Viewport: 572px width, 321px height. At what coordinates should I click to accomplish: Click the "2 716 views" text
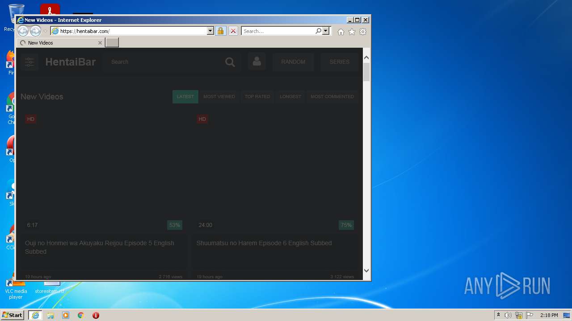171,277
